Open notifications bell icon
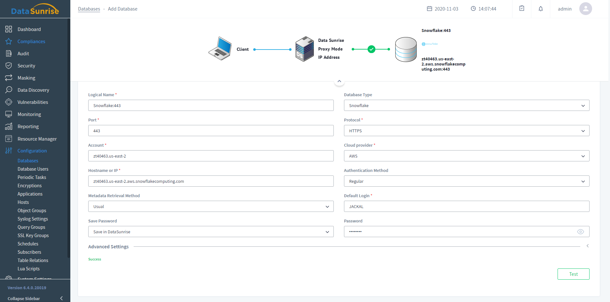Image resolution: width=610 pixels, height=302 pixels. [541, 9]
